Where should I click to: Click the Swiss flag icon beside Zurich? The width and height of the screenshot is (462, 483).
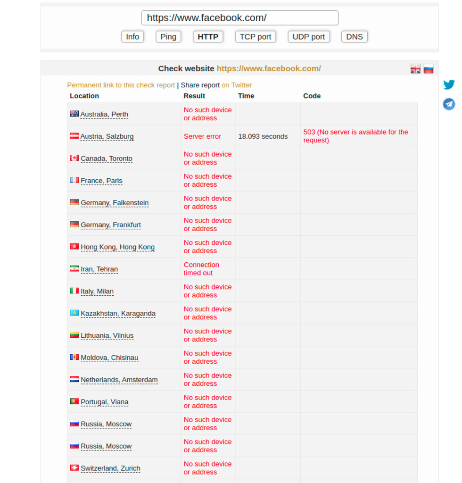[74, 468]
